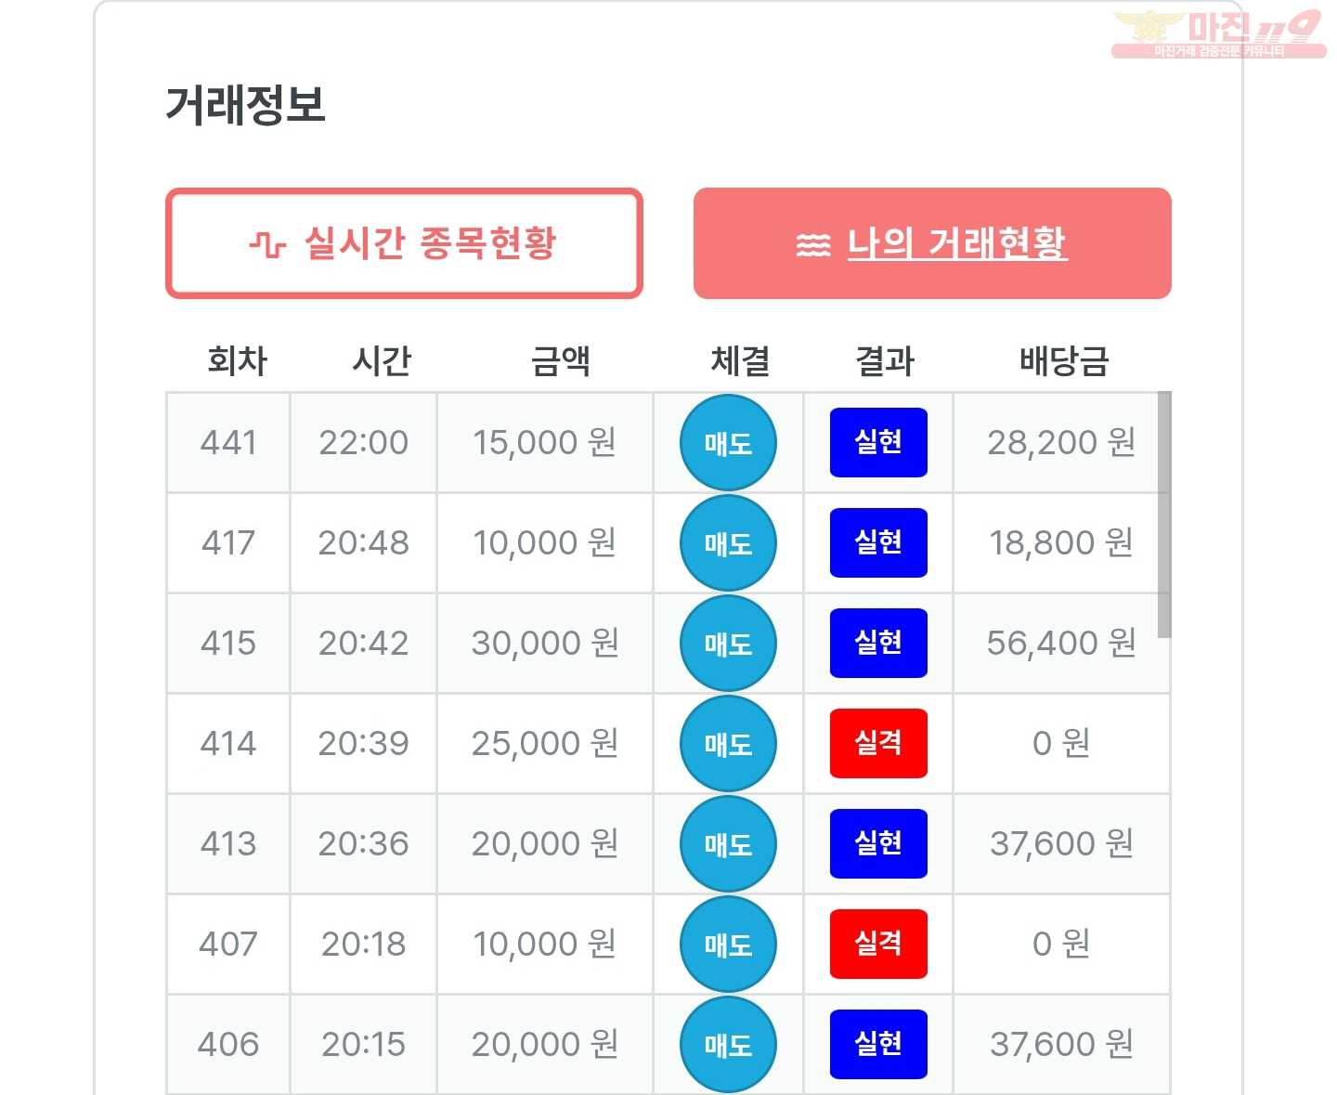Click the 거래정보 heading
This screenshot has width=1337, height=1095.
click(x=245, y=105)
